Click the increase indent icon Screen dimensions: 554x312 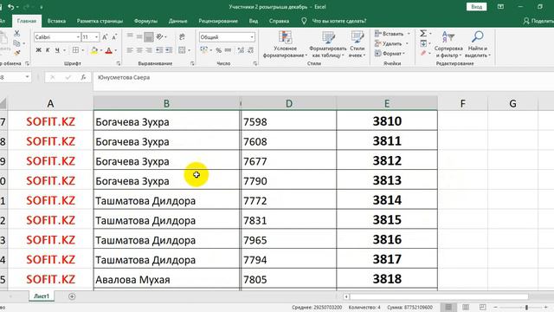169,50
